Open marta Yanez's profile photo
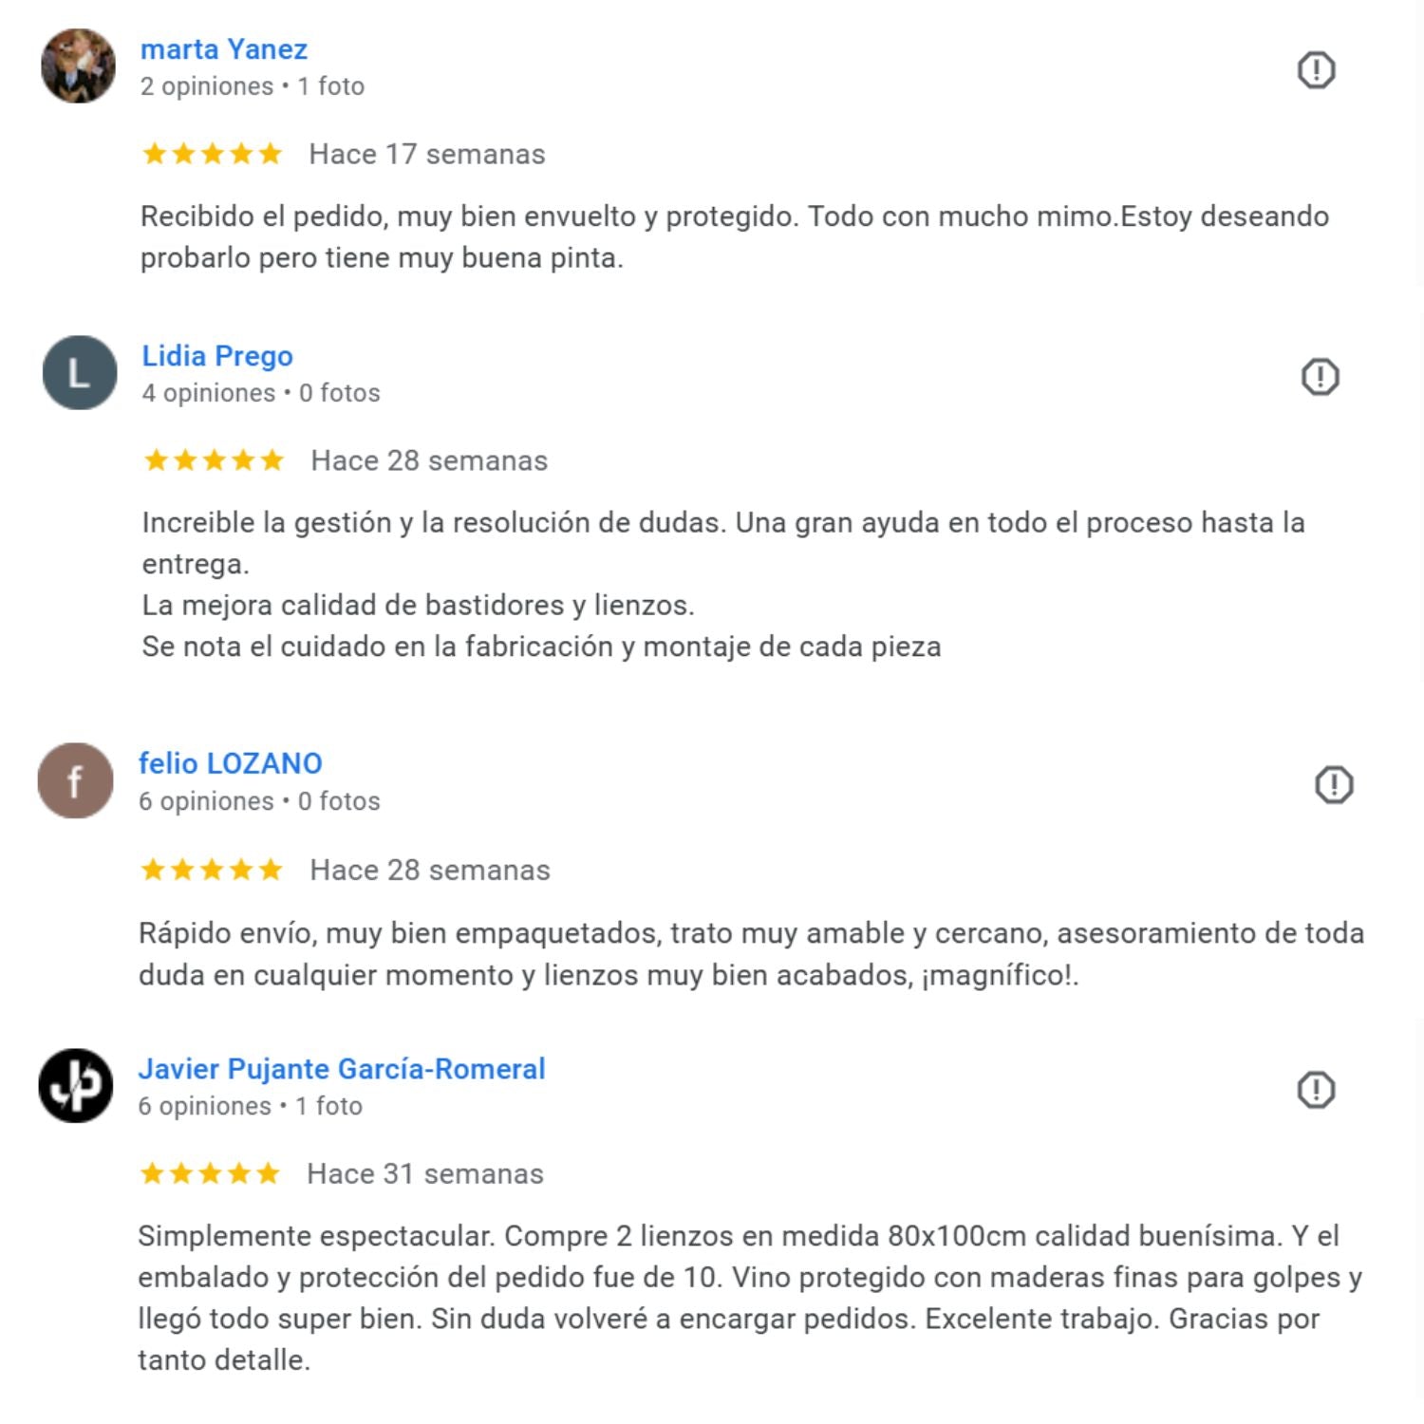 [78, 66]
